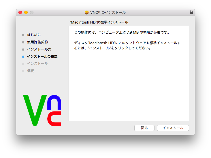Image resolution: width=211 pixels, height=158 pixels.
Task: Click the paragraph starting ディスク"Macintosh HD"
Action: pos(127,45)
